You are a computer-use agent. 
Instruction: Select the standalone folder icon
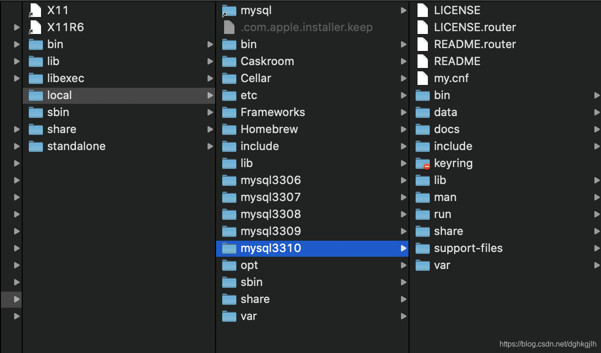coord(36,146)
